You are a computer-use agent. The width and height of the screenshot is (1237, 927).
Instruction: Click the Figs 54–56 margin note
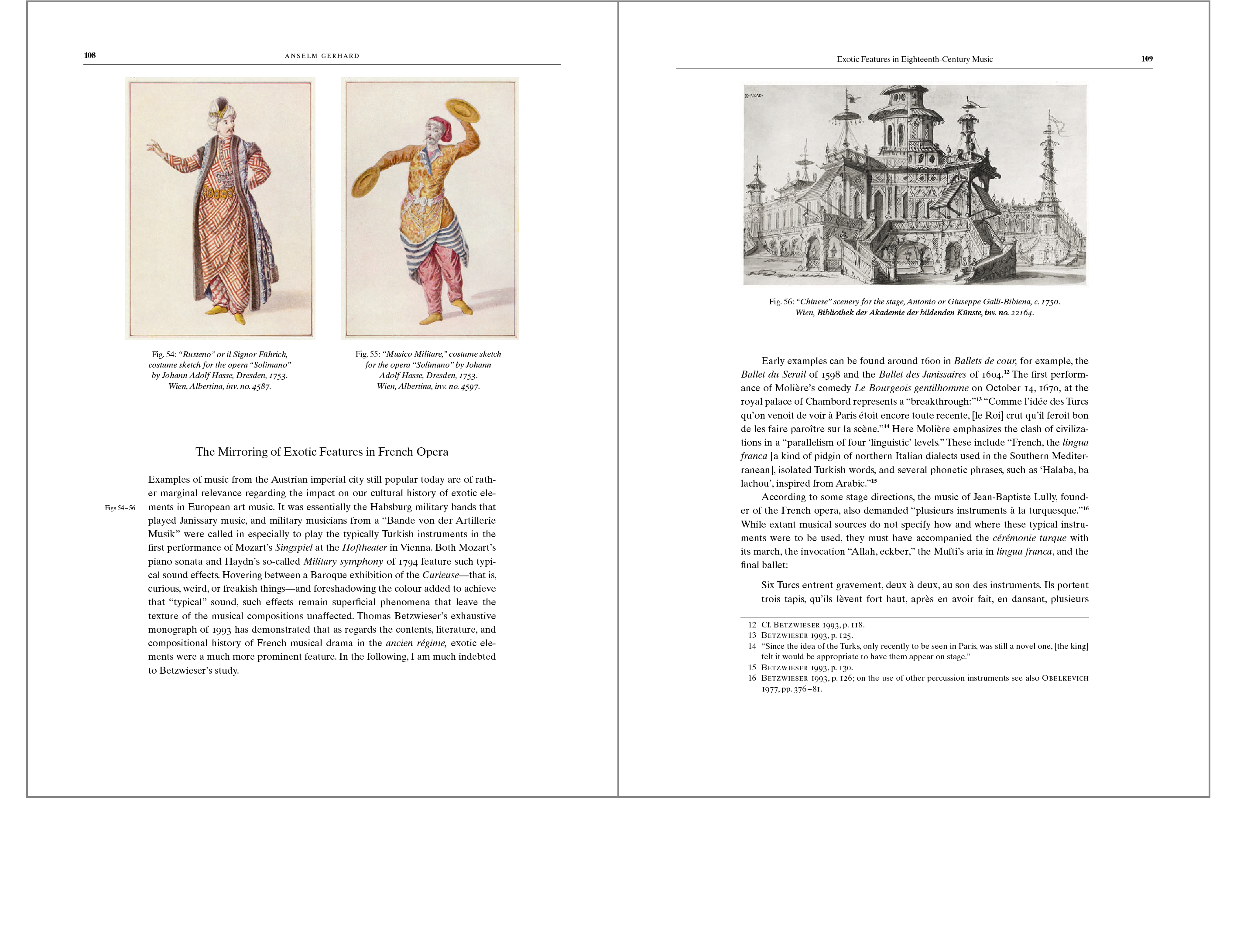pyautogui.click(x=120, y=508)
